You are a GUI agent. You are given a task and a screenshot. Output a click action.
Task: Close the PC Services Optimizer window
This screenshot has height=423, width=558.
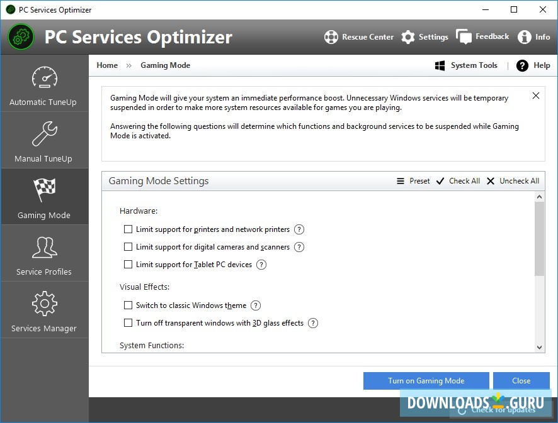click(543, 9)
